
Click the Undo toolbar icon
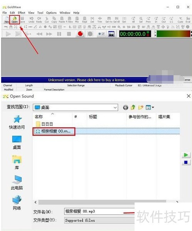pyautogui.click(x=31, y=20)
